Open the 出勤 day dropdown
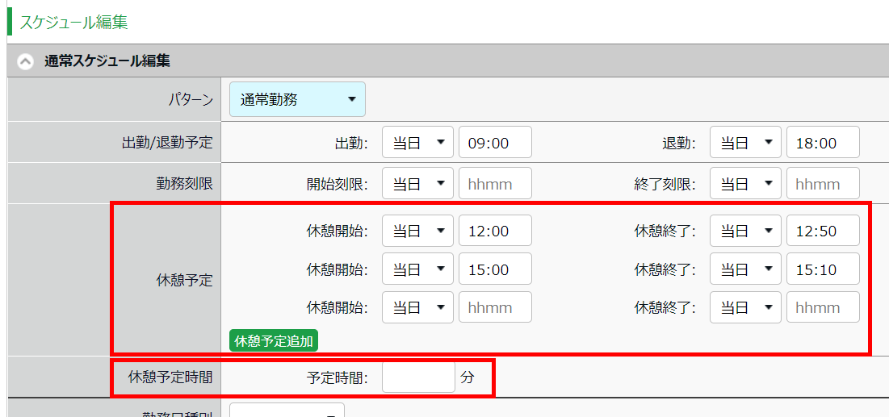Screen dimensions: 889x417 coord(417,143)
